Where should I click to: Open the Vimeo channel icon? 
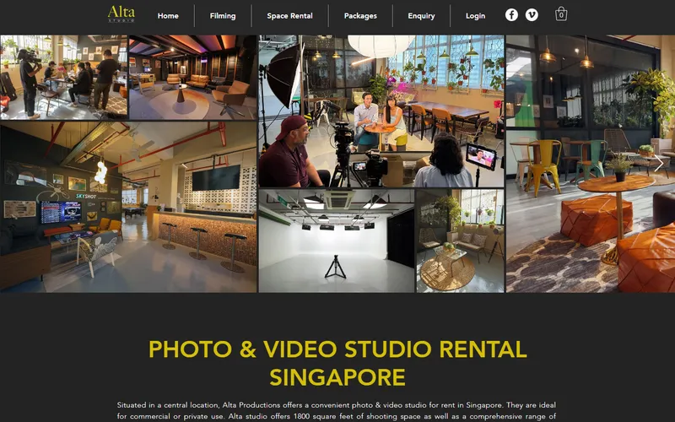click(x=532, y=15)
